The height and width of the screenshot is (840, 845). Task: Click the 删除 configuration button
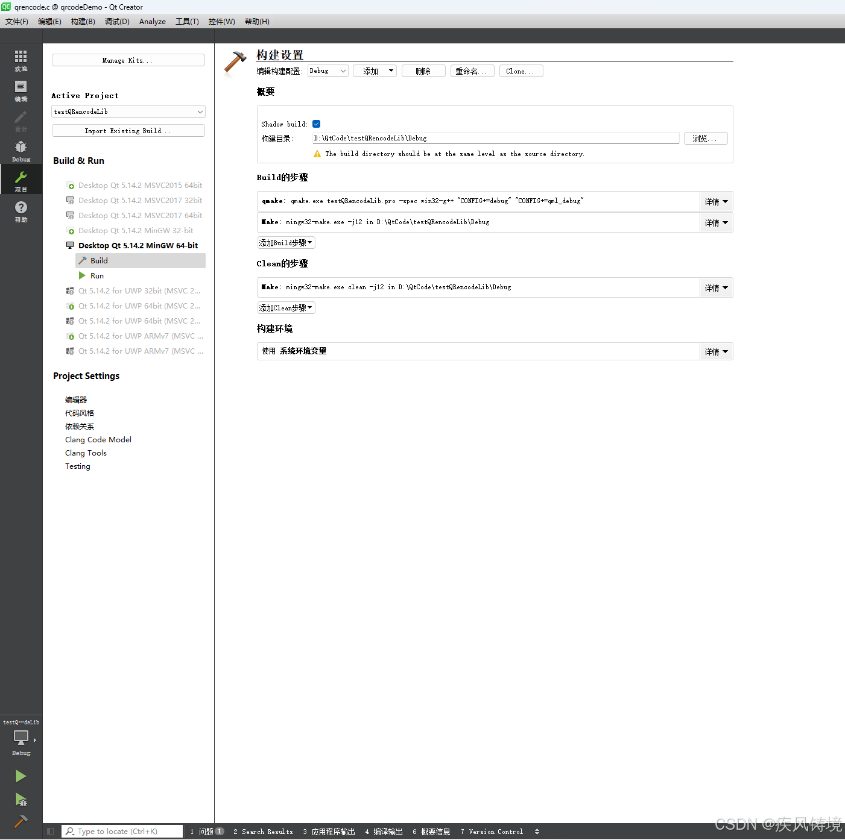423,71
